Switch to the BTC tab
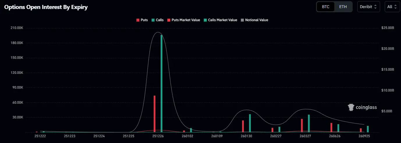Screen dimensions: 401x143 (x=326, y=7)
